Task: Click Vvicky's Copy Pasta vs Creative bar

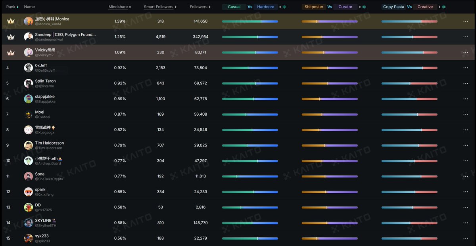Action: tap(409, 52)
